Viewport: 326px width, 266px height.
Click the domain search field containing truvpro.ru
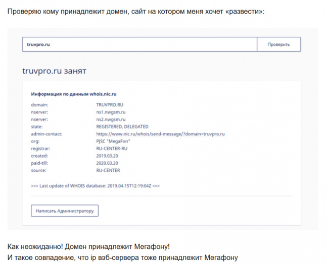click(x=139, y=44)
